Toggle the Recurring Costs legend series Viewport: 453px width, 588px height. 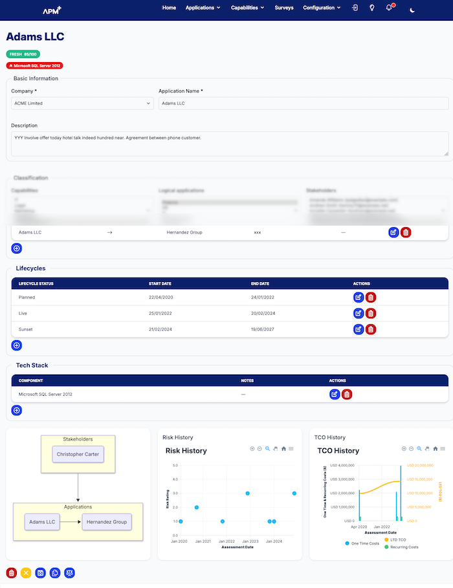402,547
